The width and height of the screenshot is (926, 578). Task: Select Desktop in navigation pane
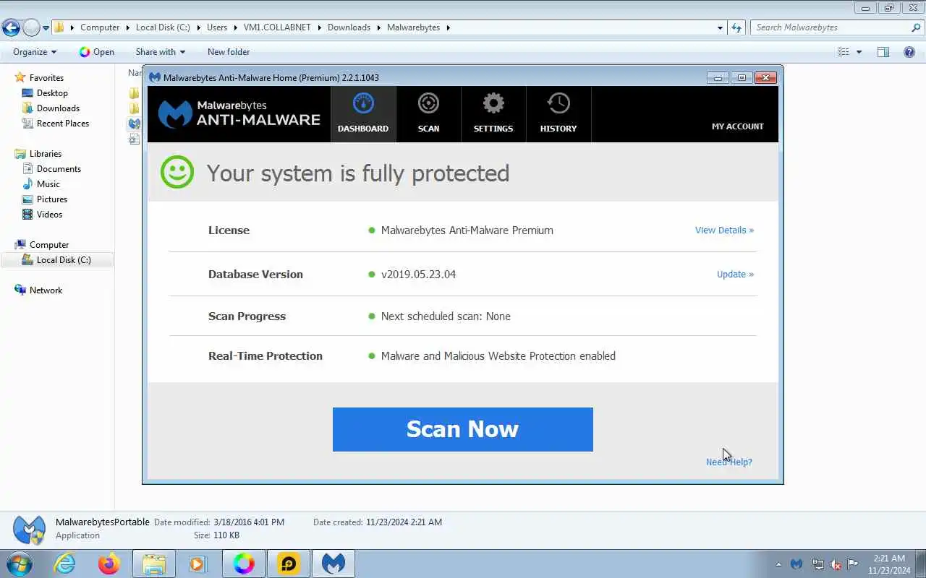(x=52, y=93)
